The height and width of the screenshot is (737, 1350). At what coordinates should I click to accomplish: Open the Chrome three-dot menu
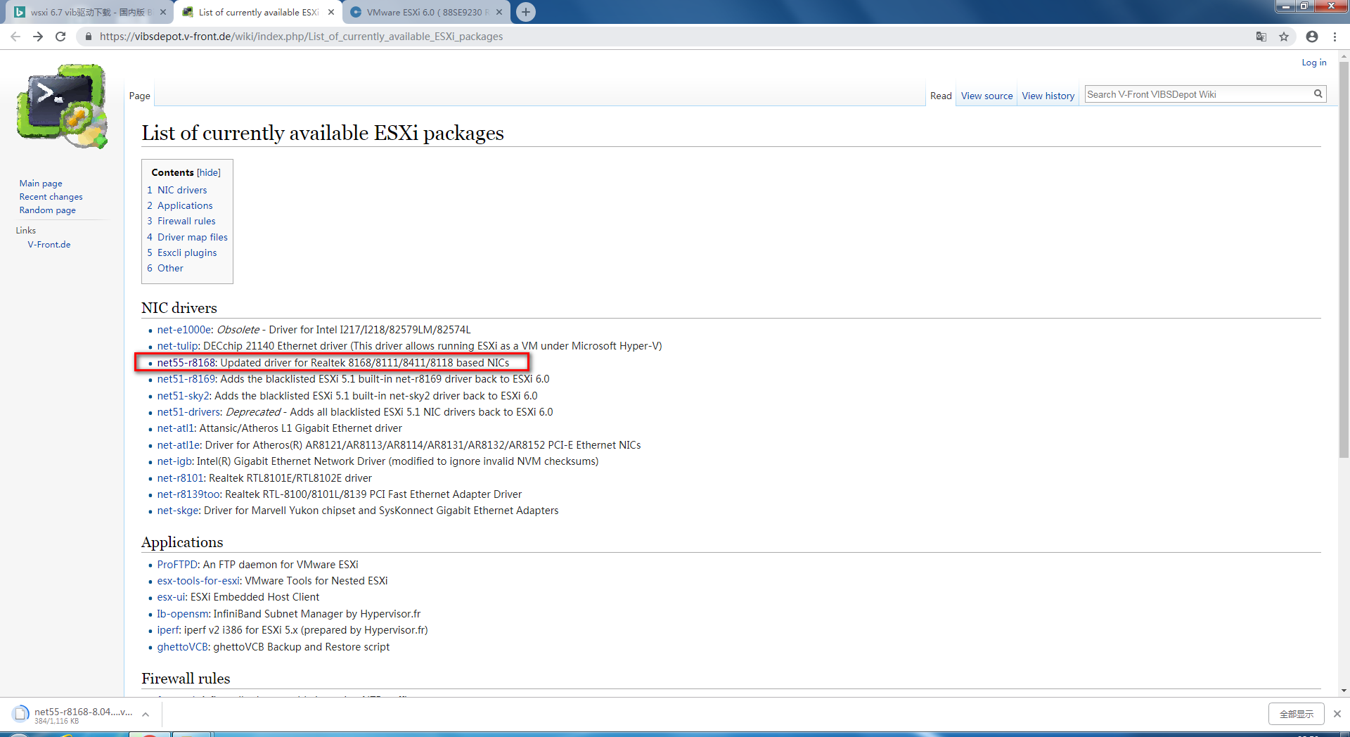tap(1335, 37)
